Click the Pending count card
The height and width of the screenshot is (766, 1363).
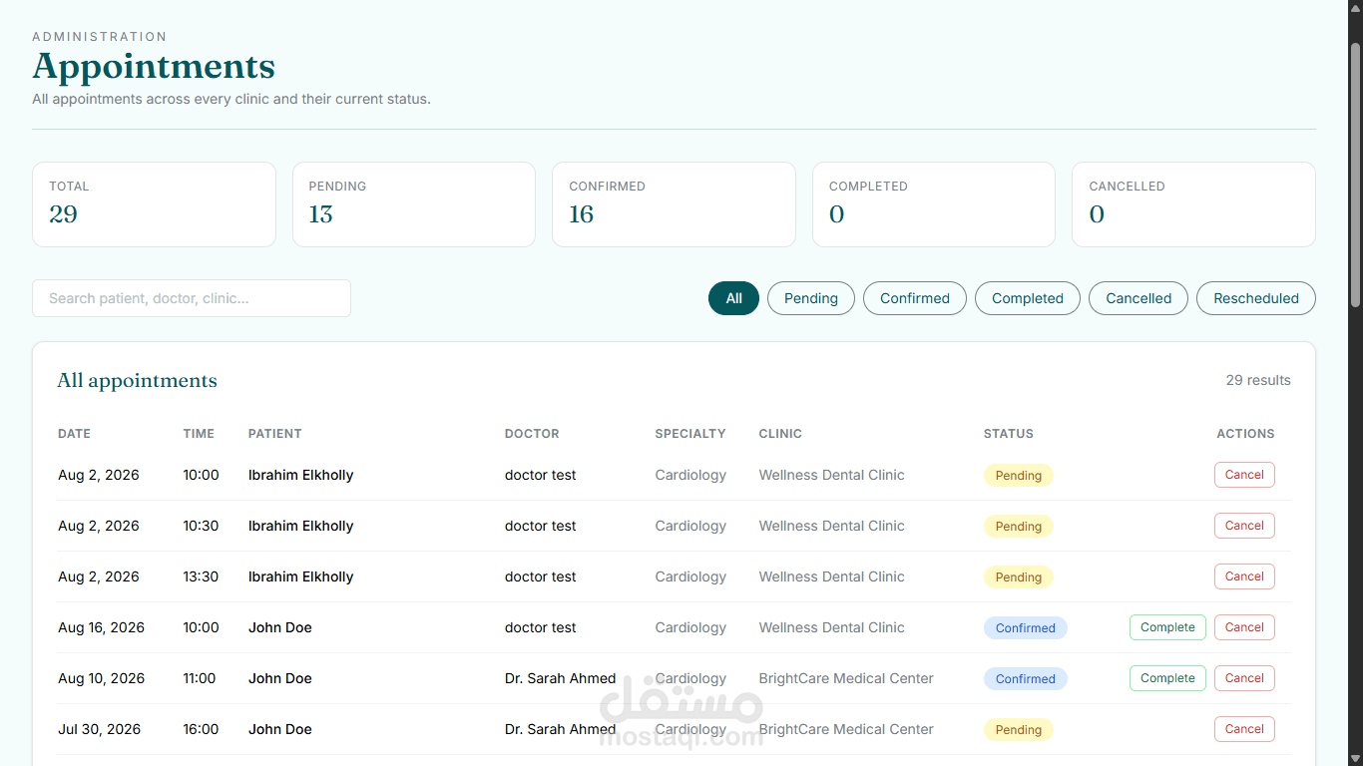tap(414, 204)
